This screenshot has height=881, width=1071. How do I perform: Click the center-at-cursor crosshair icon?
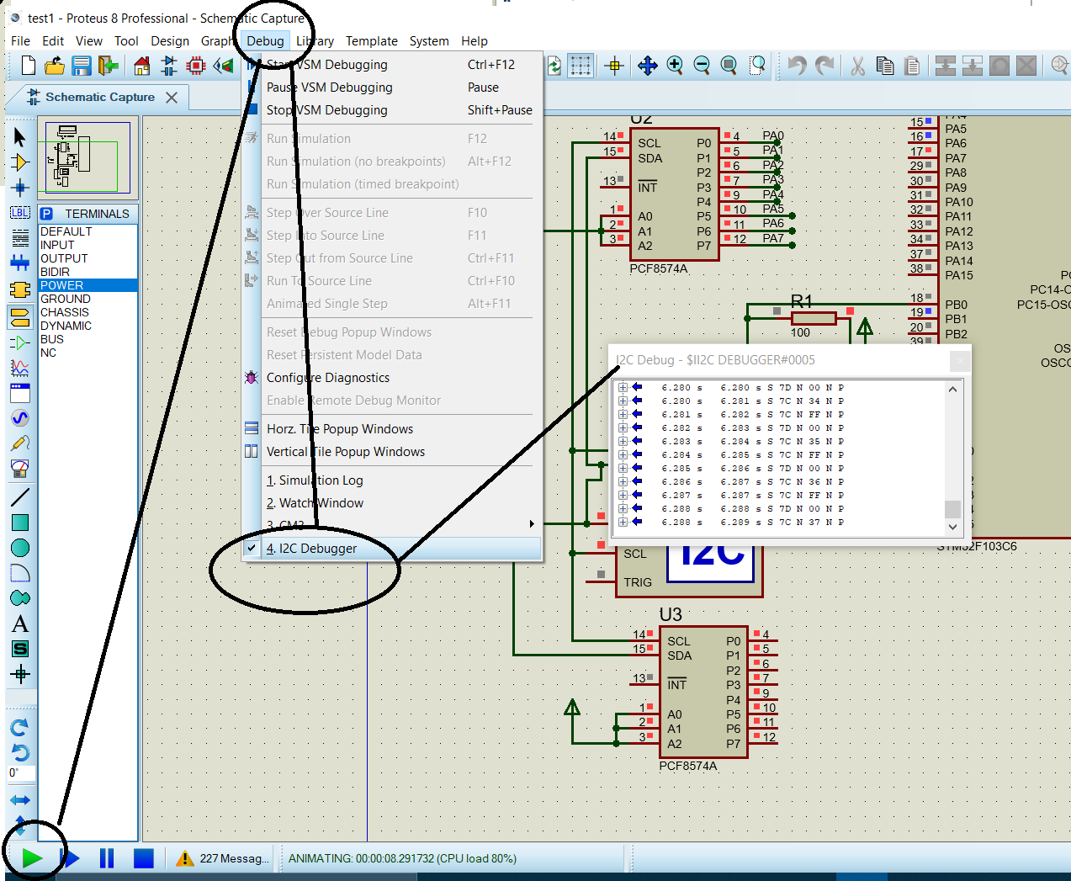[614, 66]
